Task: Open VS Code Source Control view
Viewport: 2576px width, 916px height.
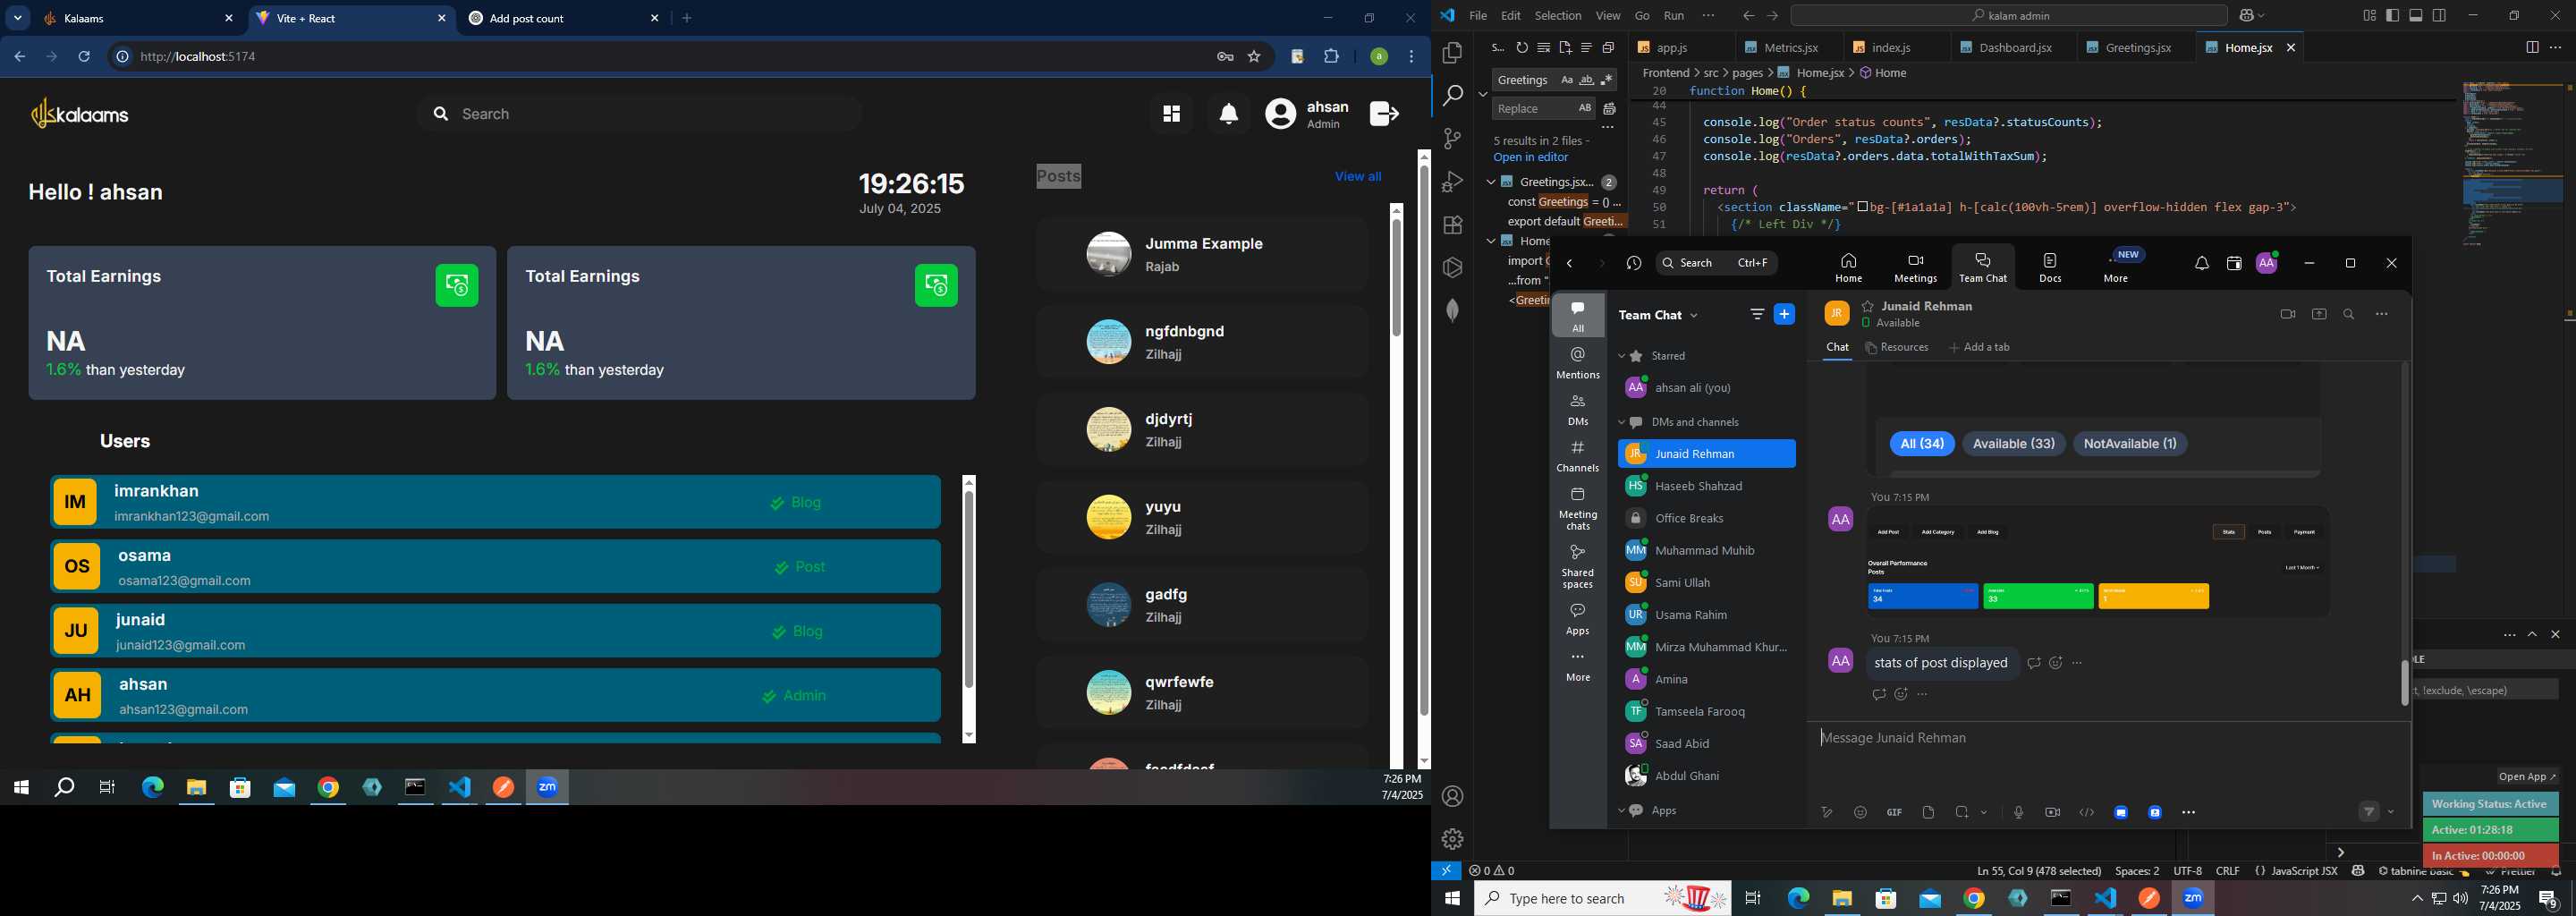Action: [x=1453, y=139]
